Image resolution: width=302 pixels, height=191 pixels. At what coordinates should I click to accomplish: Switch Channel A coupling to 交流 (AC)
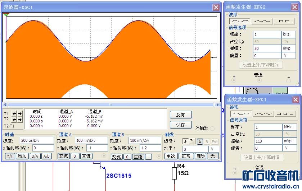click(x=63, y=156)
